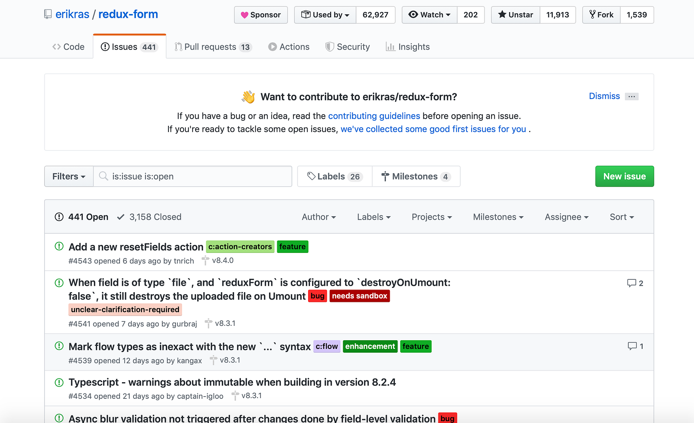This screenshot has width=694, height=423.
Task: Click the comment bubble icon showing 1 comment
Action: click(632, 346)
